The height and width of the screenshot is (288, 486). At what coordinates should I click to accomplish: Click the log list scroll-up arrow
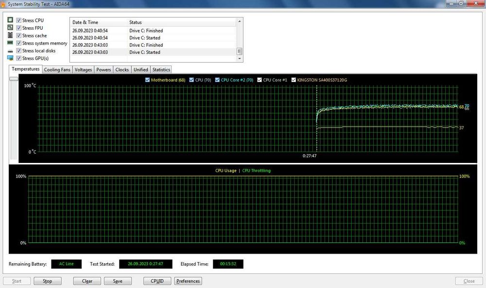coord(239,21)
